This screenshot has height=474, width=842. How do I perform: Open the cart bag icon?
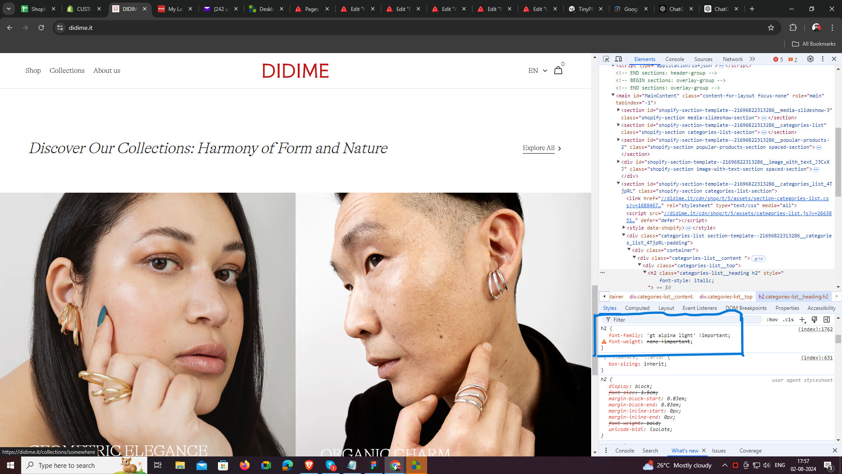558,70
